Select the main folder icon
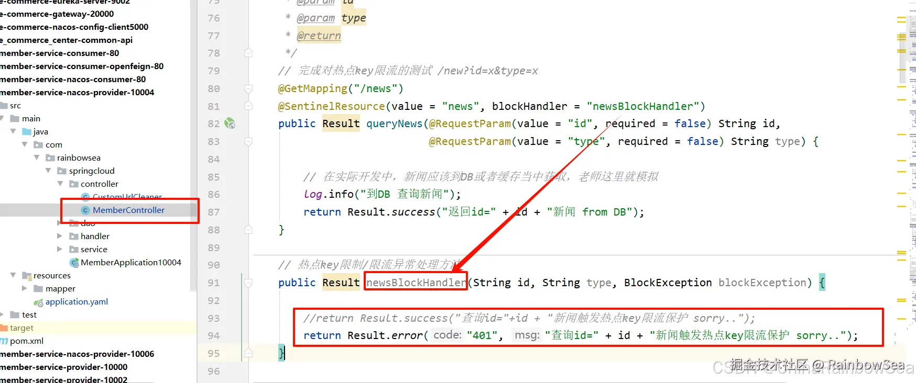 click(15, 118)
